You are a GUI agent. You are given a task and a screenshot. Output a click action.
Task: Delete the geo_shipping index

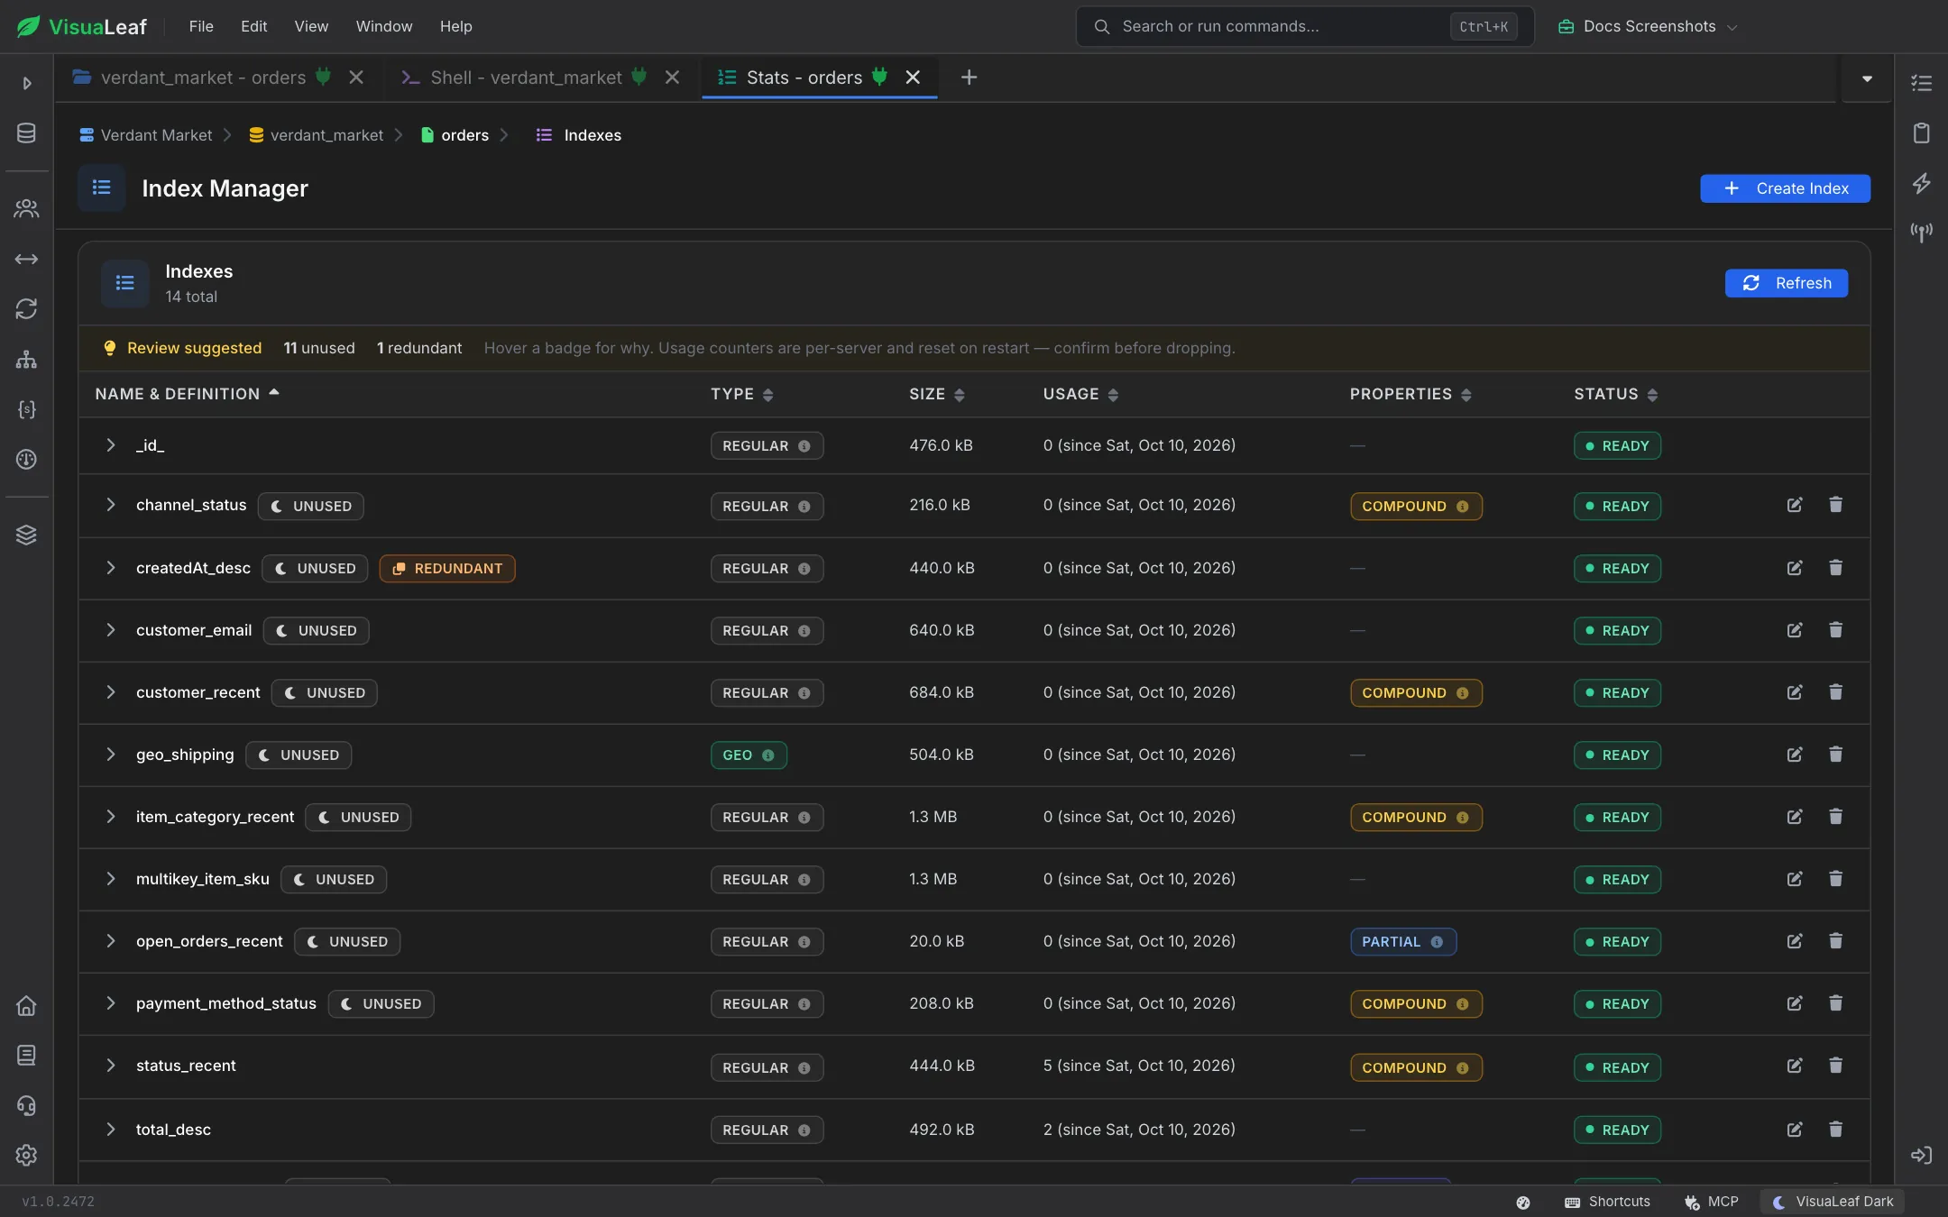click(x=1835, y=755)
